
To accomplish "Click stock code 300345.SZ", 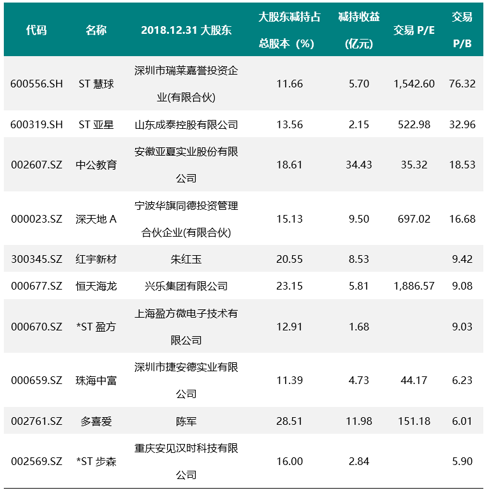I will [x=36, y=259].
